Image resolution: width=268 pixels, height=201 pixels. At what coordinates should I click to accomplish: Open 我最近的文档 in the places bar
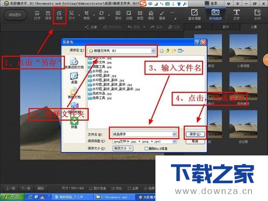74,63
